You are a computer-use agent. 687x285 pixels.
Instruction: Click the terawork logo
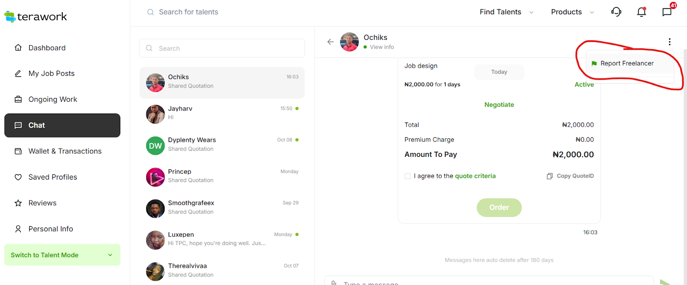coord(36,17)
